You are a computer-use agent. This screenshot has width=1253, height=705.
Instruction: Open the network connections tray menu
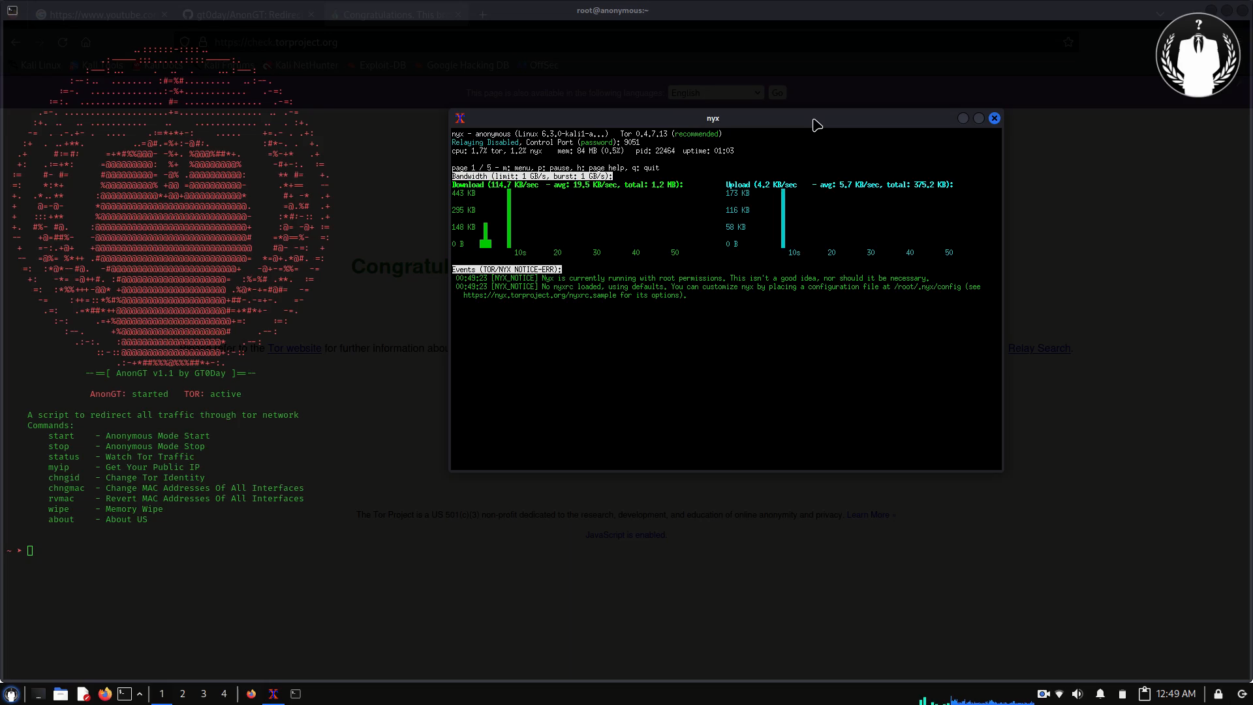click(x=1059, y=694)
